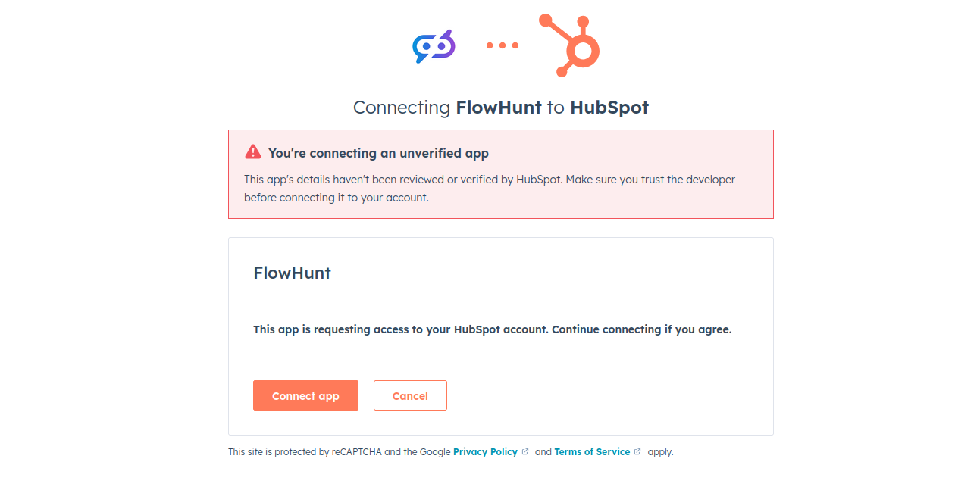Image resolution: width=980 pixels, height=484 pixels.
Task: Open the Google Terms of Service link
Action: [591, 451]
